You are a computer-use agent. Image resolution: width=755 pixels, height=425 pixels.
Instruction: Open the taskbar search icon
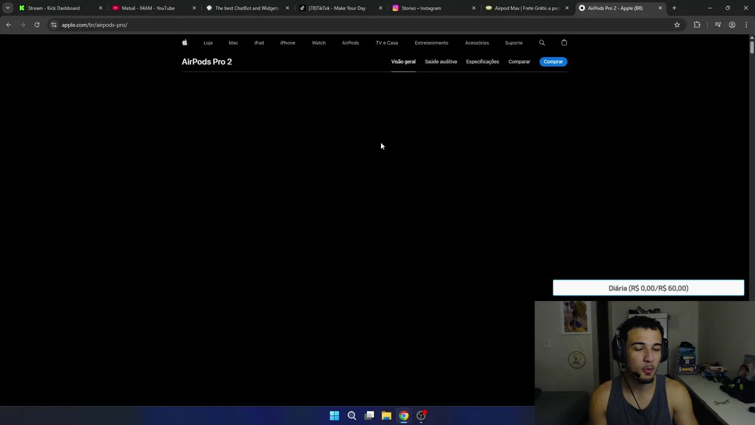tap(352, 416)
